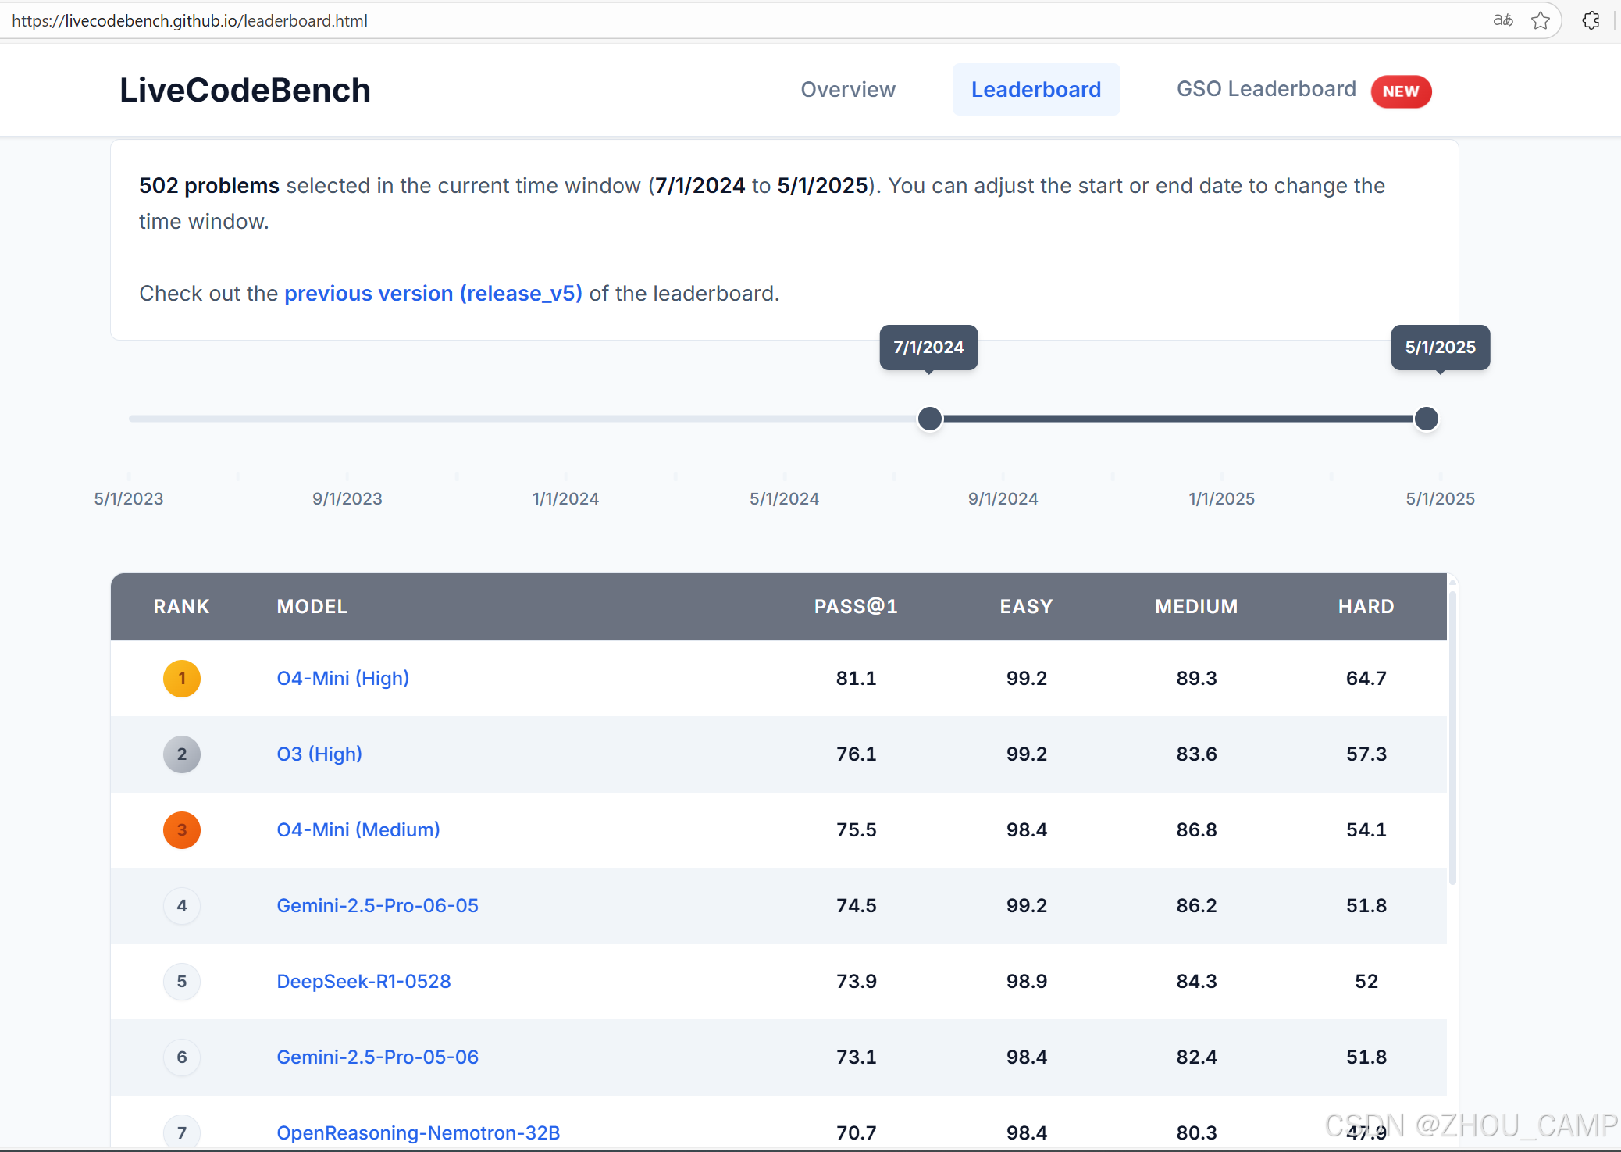Click the orange rank 3 badge
Viewport: 1621px width, 1152px height.
click(x=182, y=830)
